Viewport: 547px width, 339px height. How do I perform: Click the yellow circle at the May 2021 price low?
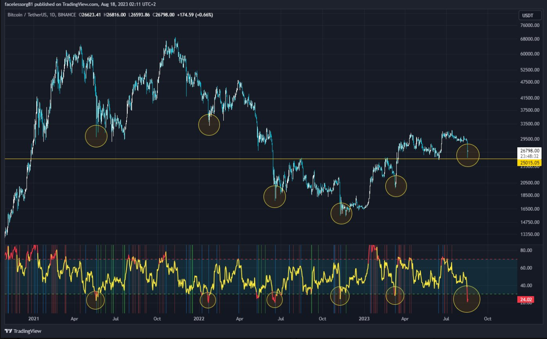coord(96,136)
